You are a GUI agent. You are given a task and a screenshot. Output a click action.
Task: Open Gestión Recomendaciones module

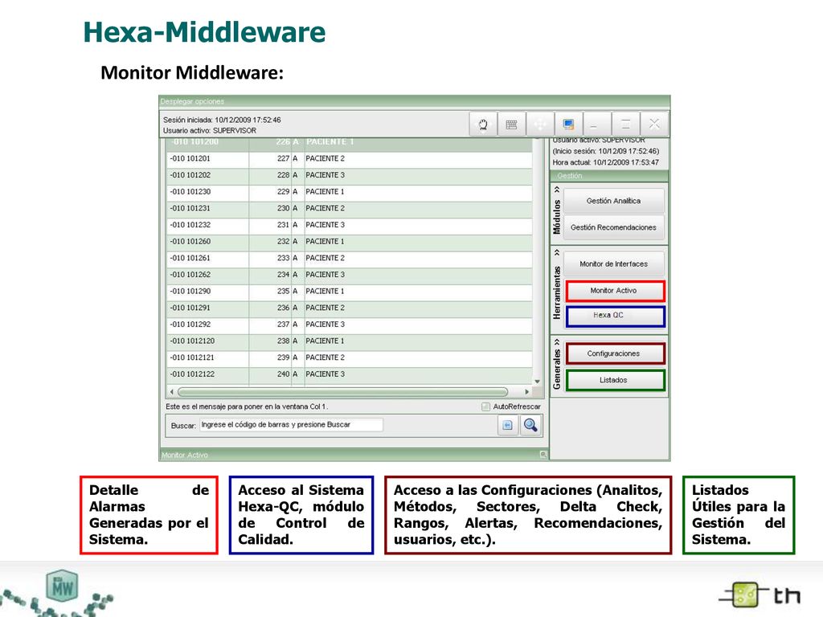[613, 227]
